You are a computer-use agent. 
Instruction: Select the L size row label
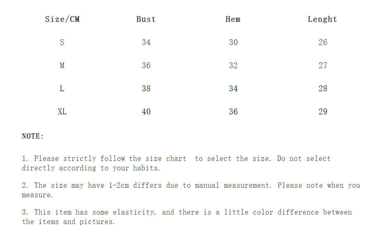pos(62,89)
